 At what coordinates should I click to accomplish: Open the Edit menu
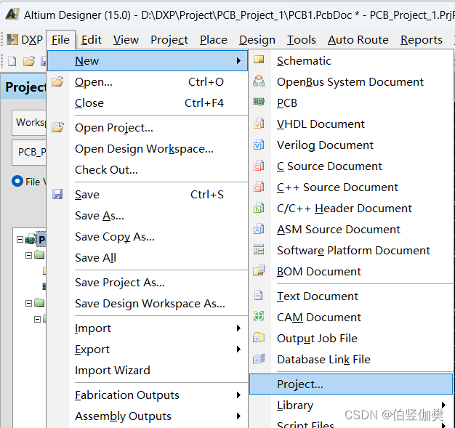(x=92, y=40)
